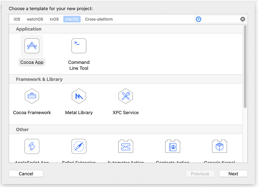
Task: Click the XPC Service label
Action: (x=126, y=113)
